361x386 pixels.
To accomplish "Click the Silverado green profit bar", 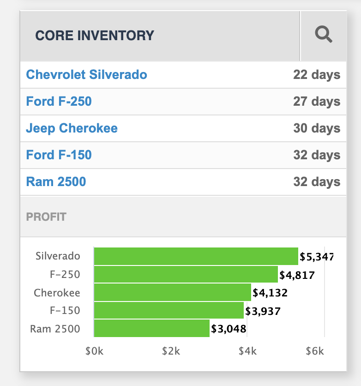I will 196,256.
